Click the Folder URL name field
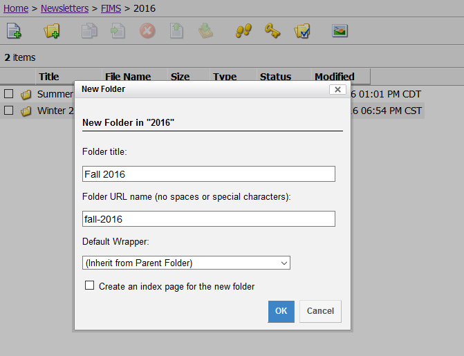The width and height of the screenshot is (464, 356). (x=209, y=219)
